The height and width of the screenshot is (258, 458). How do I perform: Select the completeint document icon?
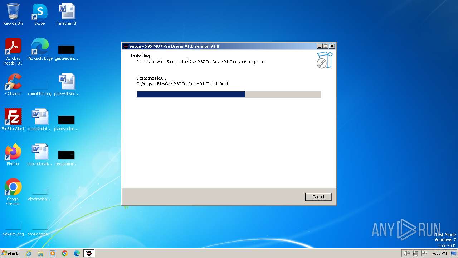click(x=40, y=120)
